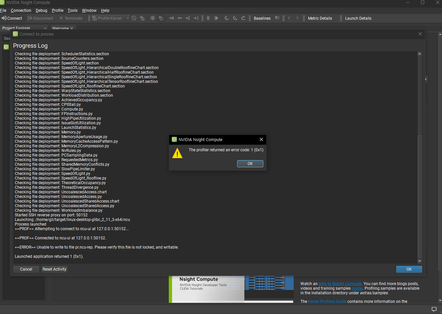The image size is (442, 314).
Task: Click the progress log scrollbar up arrow
Action: pos(420,54)
